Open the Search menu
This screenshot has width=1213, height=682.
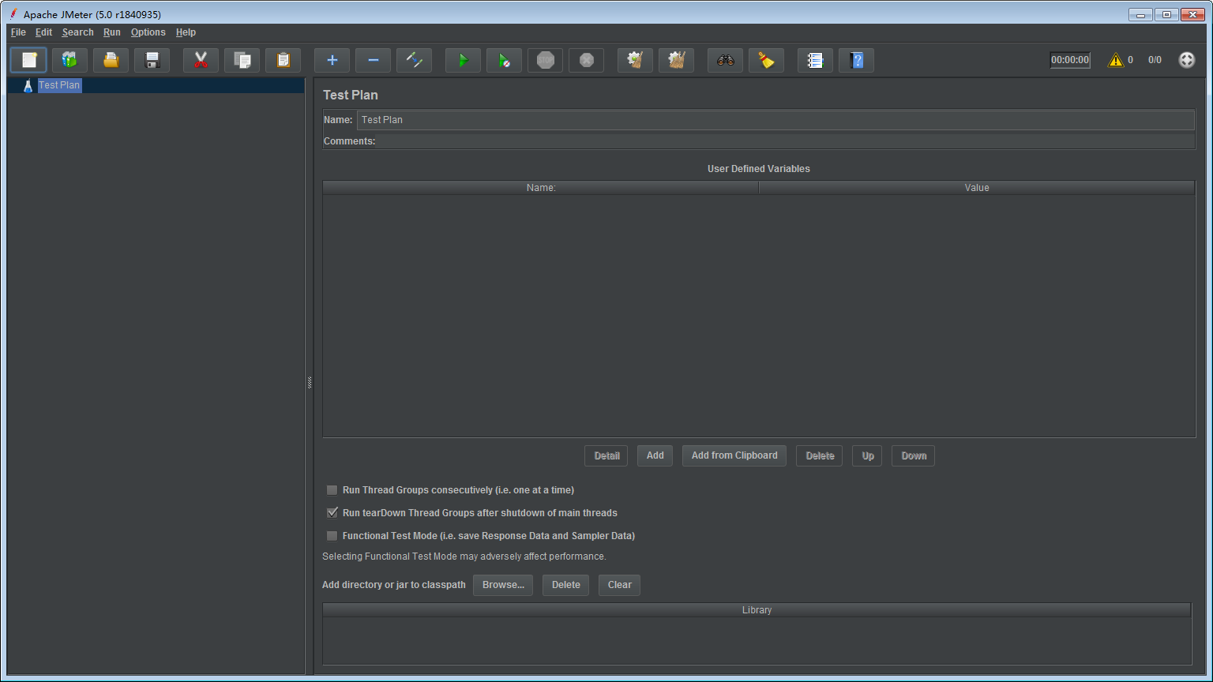(77, 32)
